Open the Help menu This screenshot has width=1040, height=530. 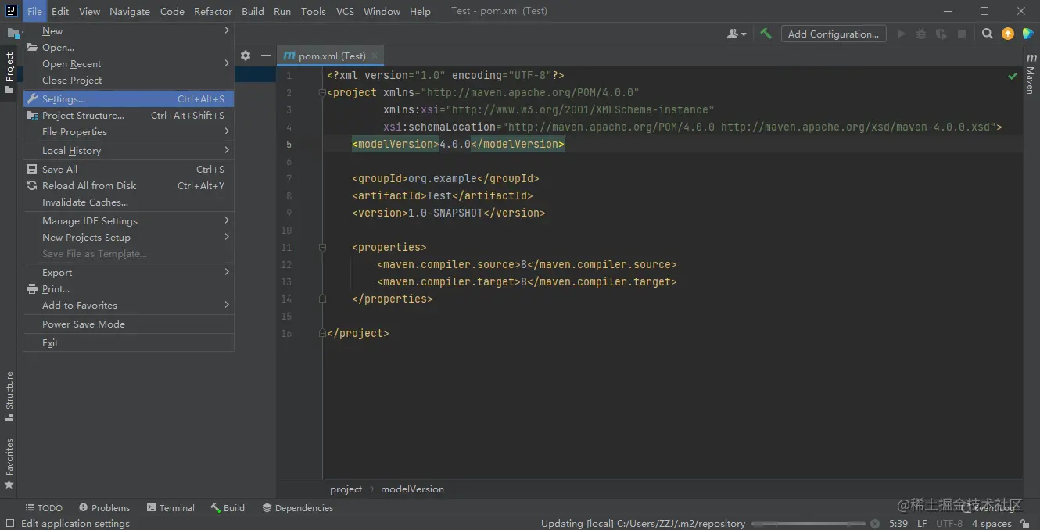click(x=420, y=11)
